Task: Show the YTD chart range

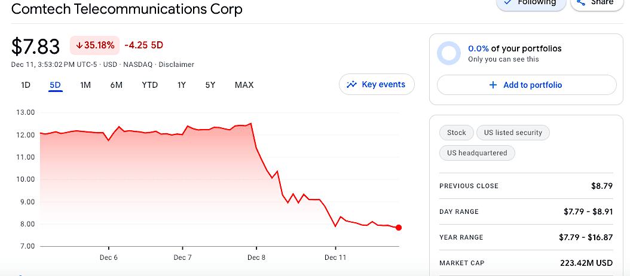Action: (x=149, y=85)
